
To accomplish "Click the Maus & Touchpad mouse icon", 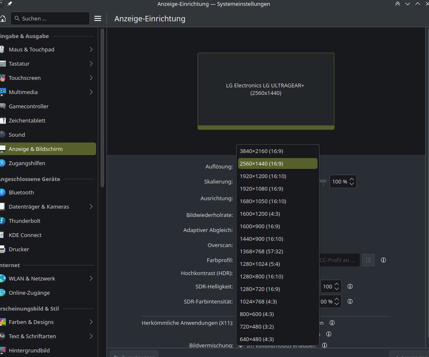I will point(2,50).
